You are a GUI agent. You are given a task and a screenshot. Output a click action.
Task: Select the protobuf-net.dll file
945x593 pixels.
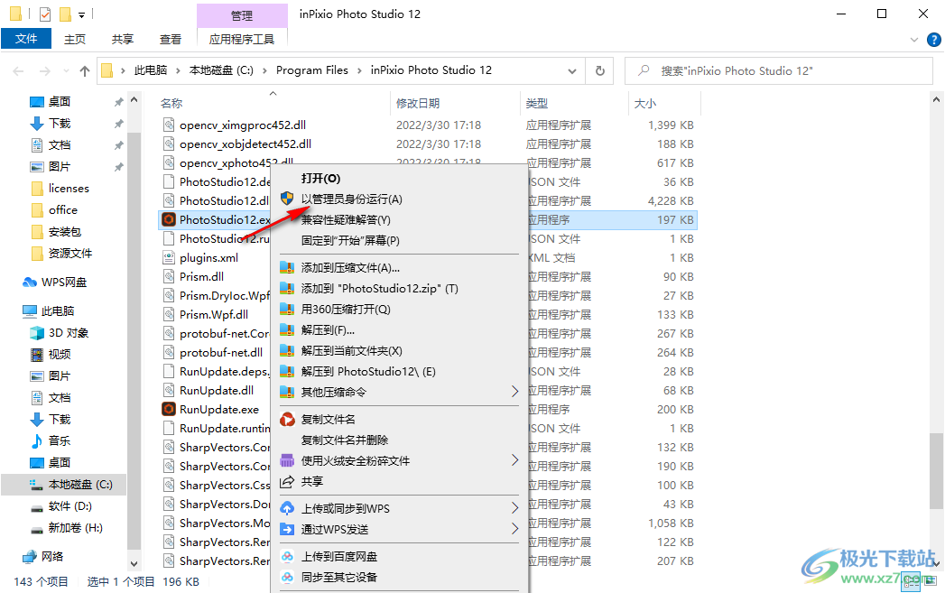click(220, 353)
